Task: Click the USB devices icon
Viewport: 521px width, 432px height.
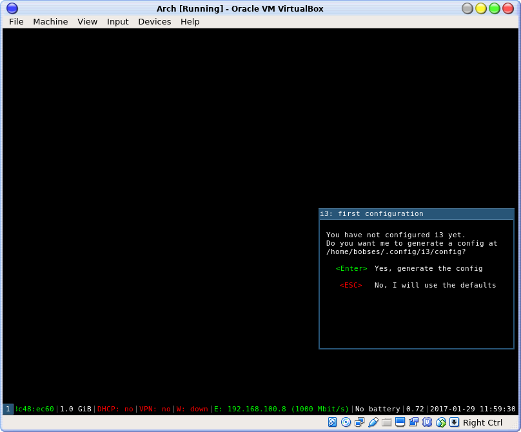Action: (x=373, y=422)
